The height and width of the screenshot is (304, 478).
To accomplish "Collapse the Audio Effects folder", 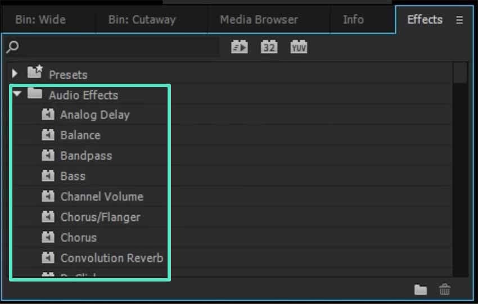I will (16, 94).
